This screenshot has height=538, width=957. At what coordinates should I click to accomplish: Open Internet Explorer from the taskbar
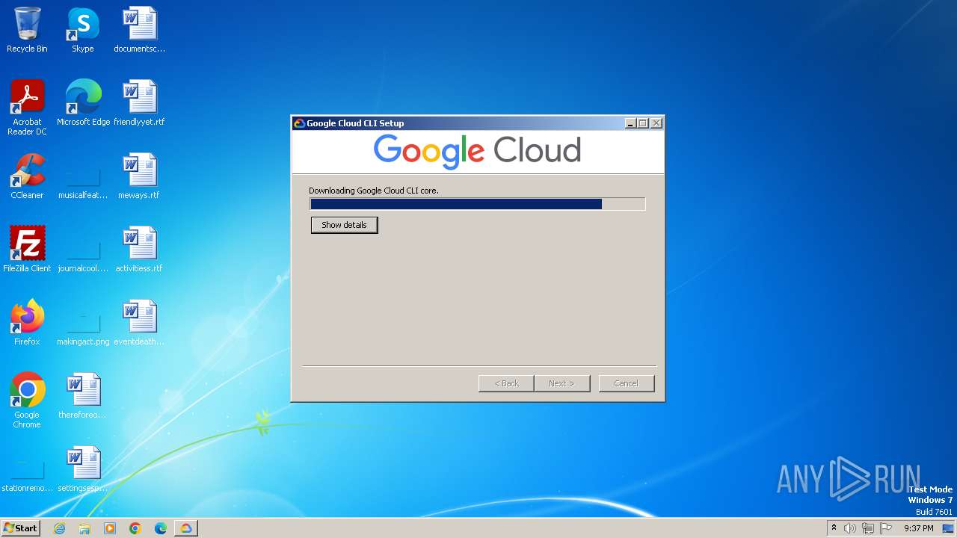pos(60,528)
